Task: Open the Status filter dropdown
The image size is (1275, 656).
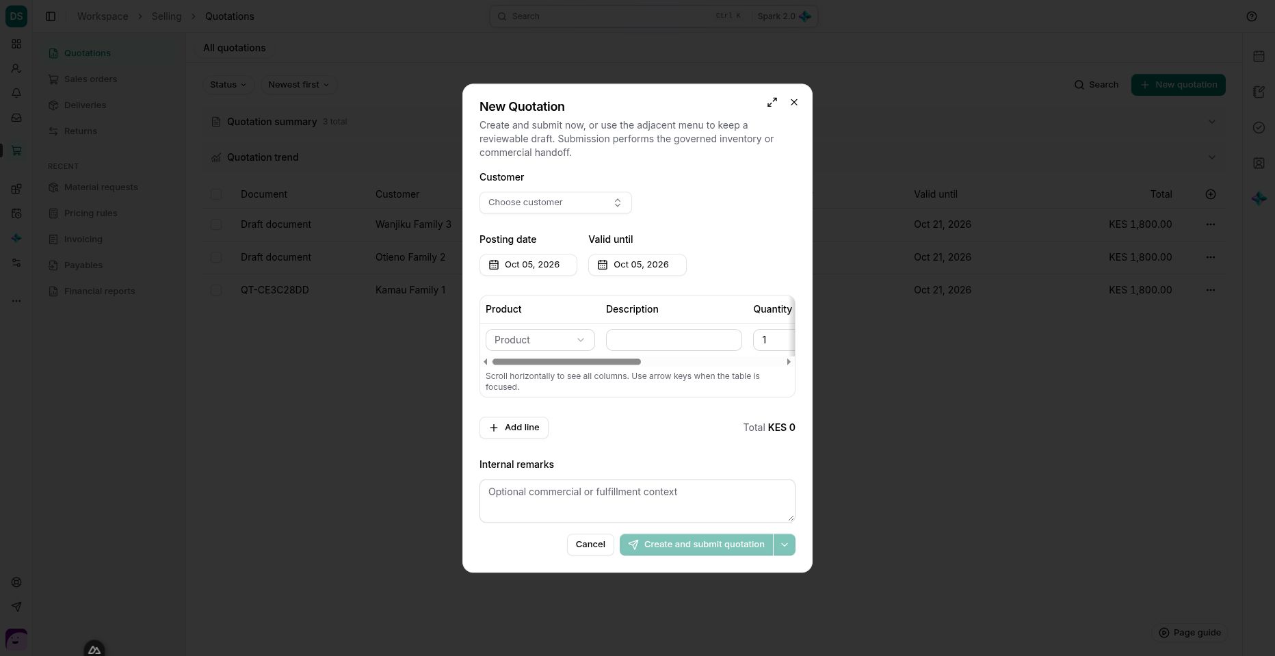Action: [x=228, y=85]
